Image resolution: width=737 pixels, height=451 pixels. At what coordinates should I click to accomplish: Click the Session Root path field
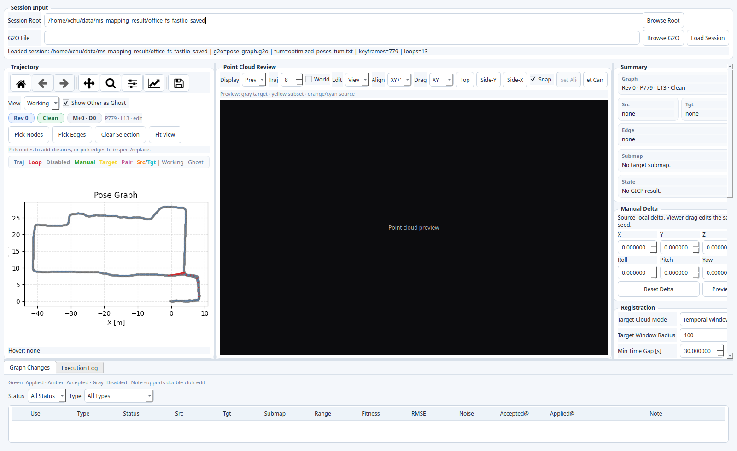344,21
